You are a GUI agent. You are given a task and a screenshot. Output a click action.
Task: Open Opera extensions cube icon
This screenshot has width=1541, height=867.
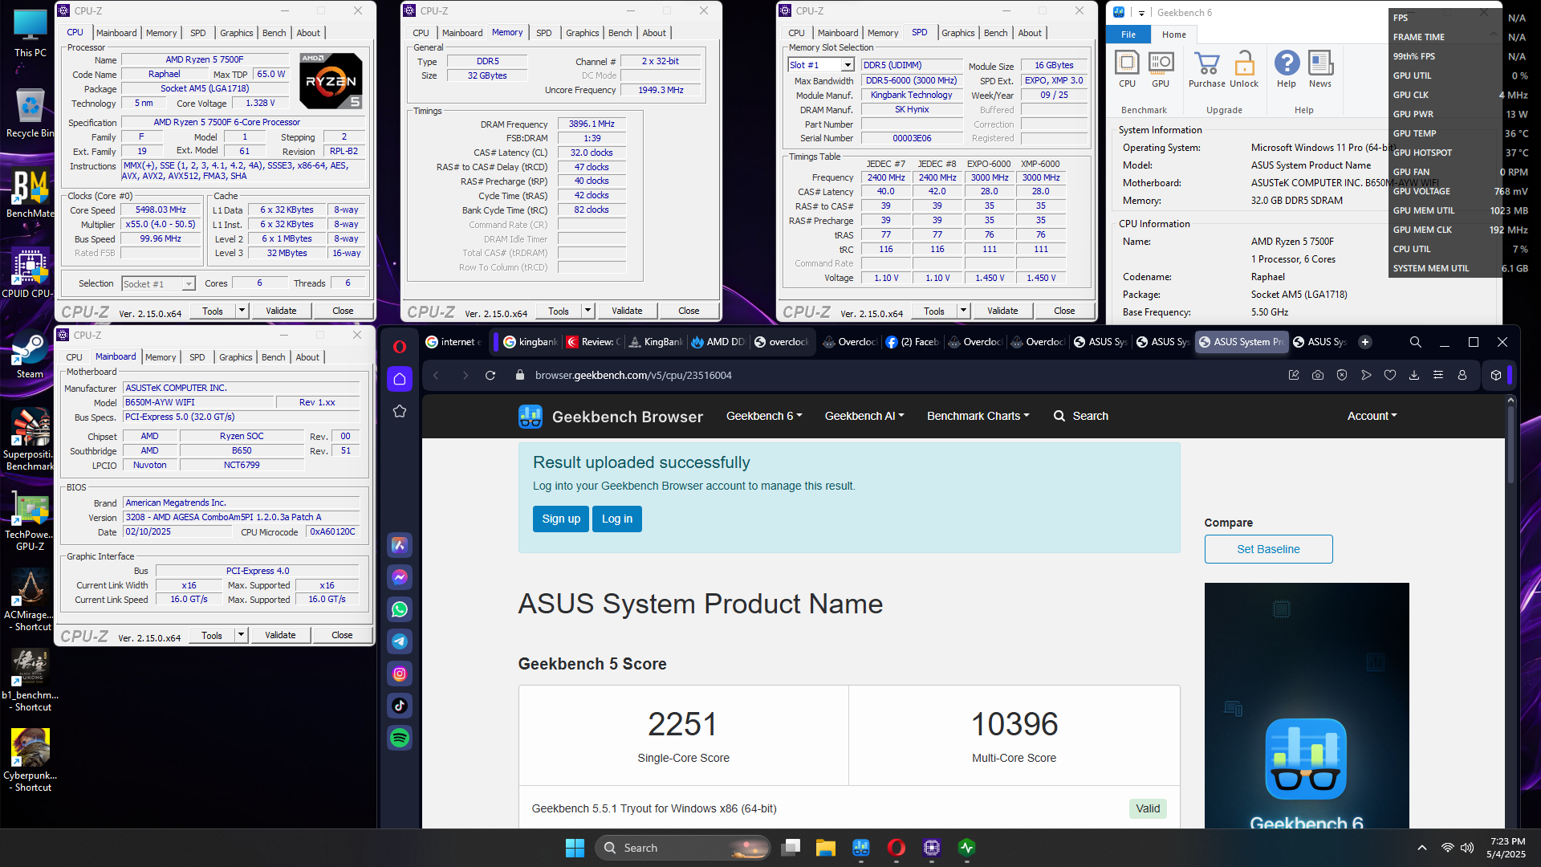pyautogui.click(x=1496, y=375)
